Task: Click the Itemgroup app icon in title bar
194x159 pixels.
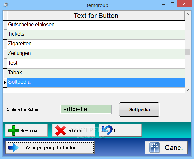Action: coord(6,5)
